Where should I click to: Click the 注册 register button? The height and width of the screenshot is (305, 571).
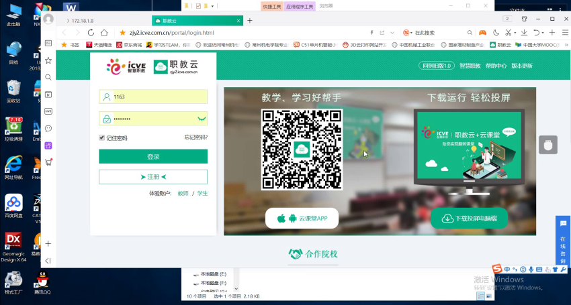(153, 177)
